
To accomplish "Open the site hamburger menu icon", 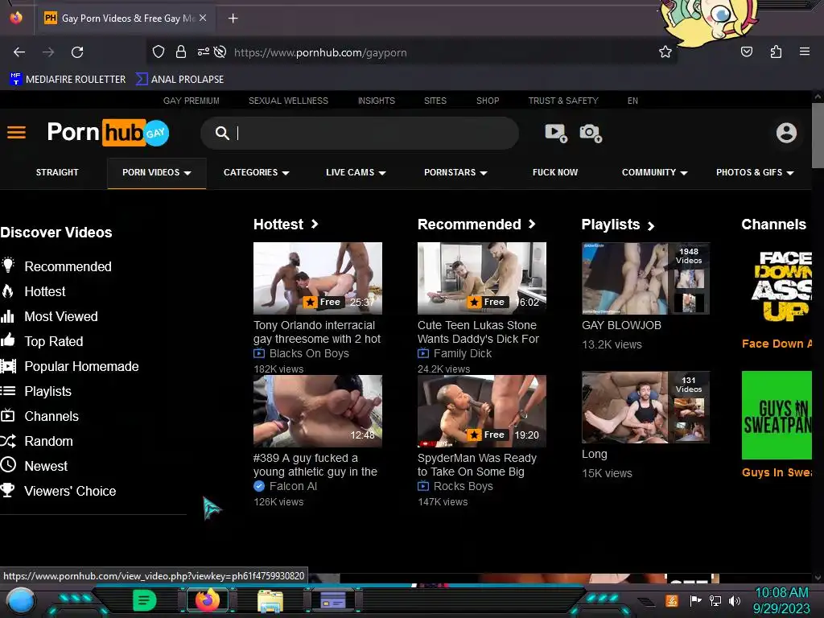I will 16,133.
